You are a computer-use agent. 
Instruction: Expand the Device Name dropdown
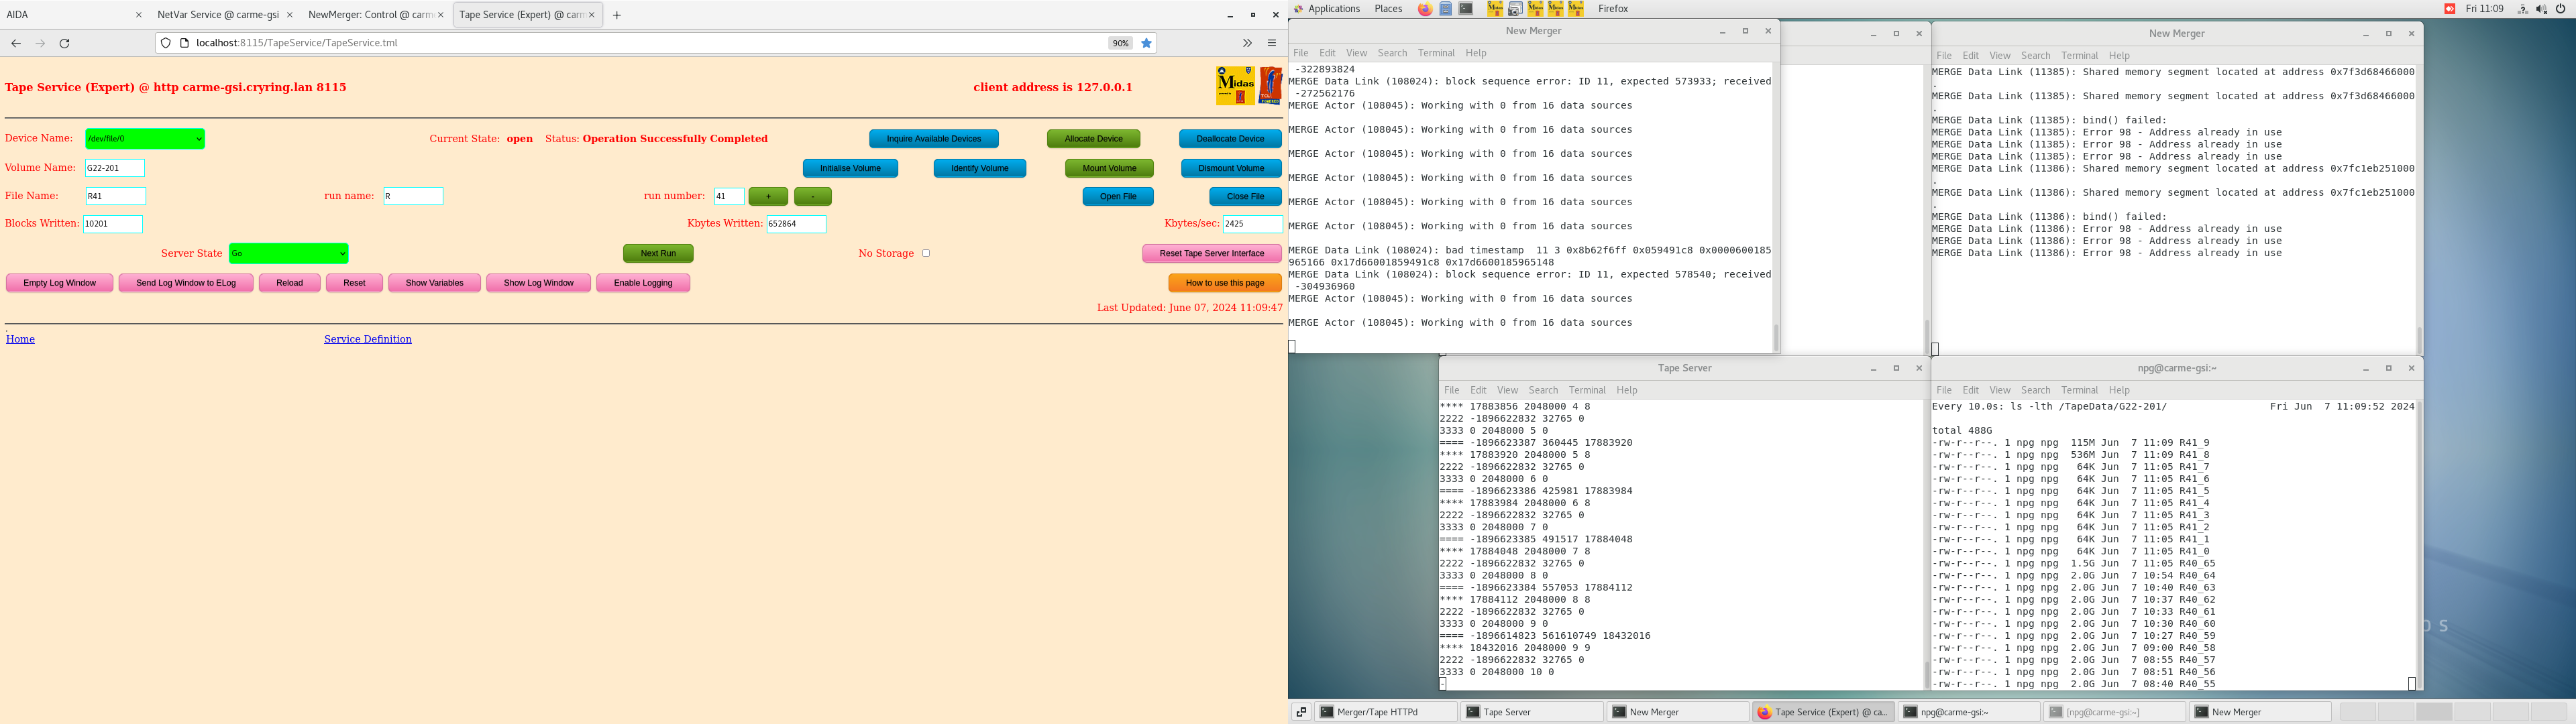click(x=145, y=139)
